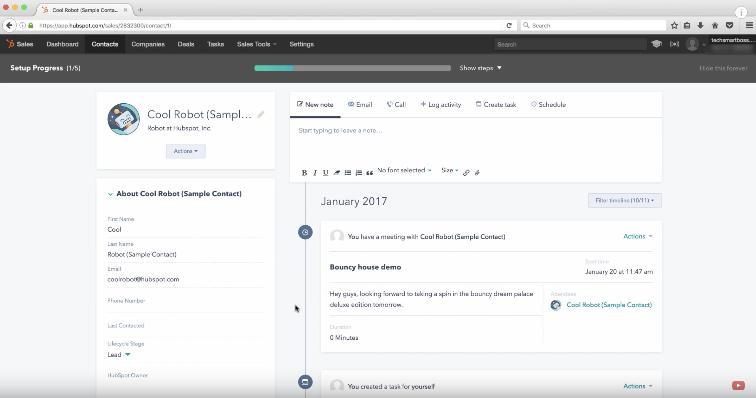This screenshot has width=756, height=398.
Task: Click the clear formatting eraser icon
Action: 336,173
